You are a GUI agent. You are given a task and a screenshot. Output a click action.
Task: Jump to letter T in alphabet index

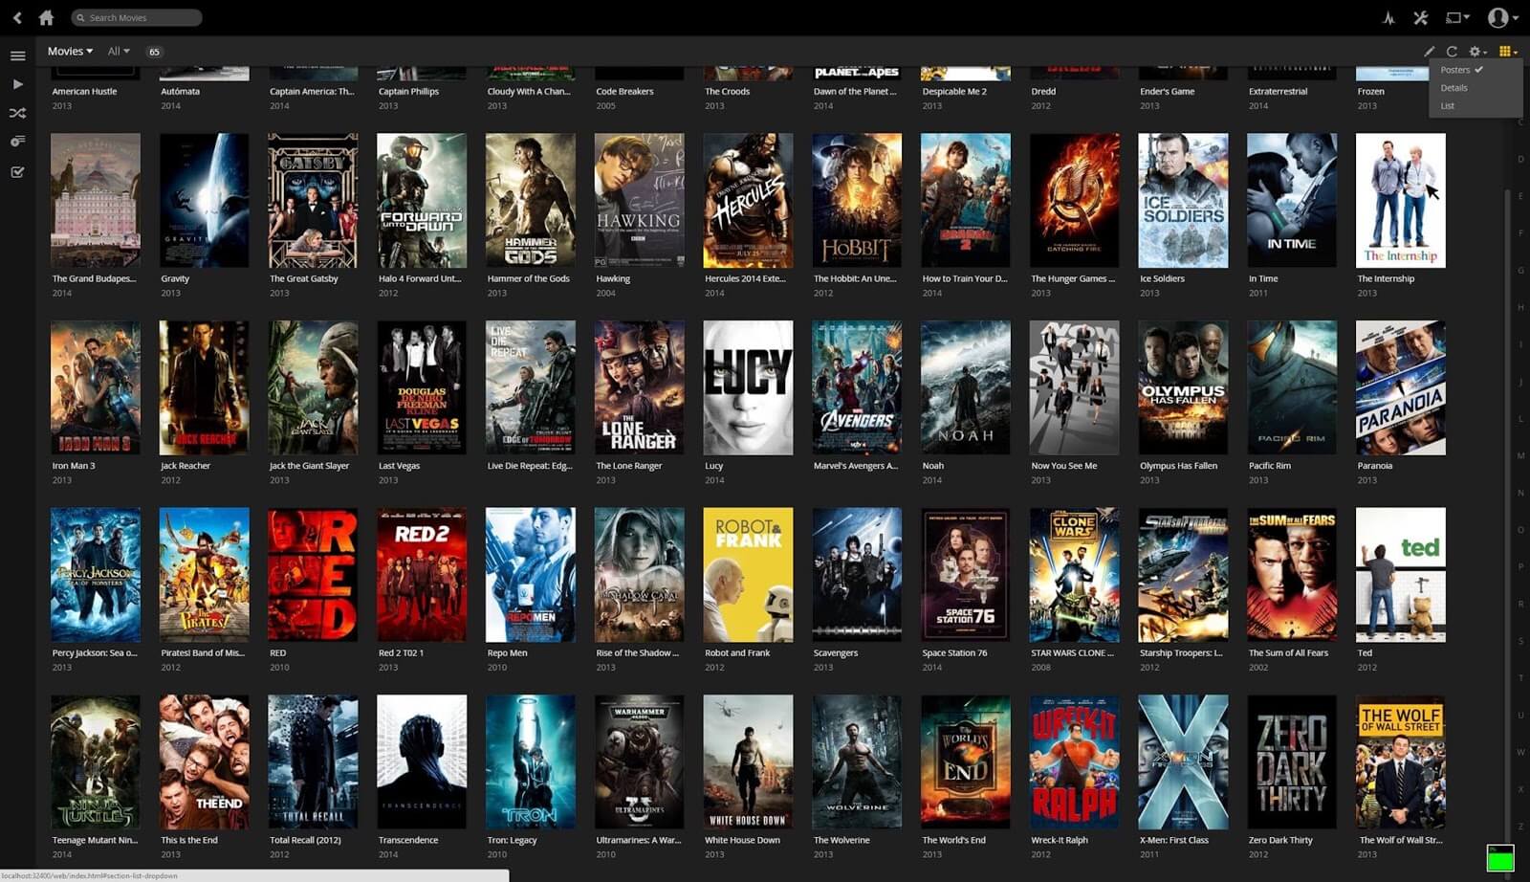[x=1520, y=678]
